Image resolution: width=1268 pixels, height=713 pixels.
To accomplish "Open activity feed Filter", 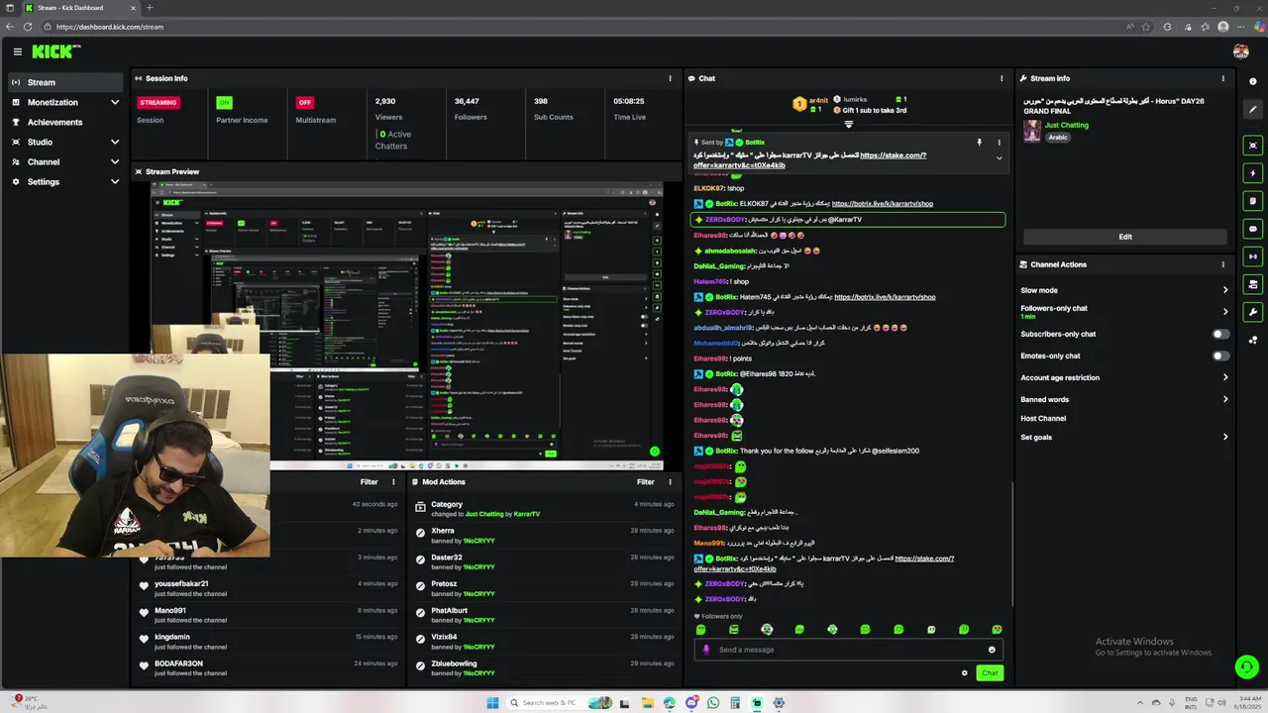I will (369, 482).
